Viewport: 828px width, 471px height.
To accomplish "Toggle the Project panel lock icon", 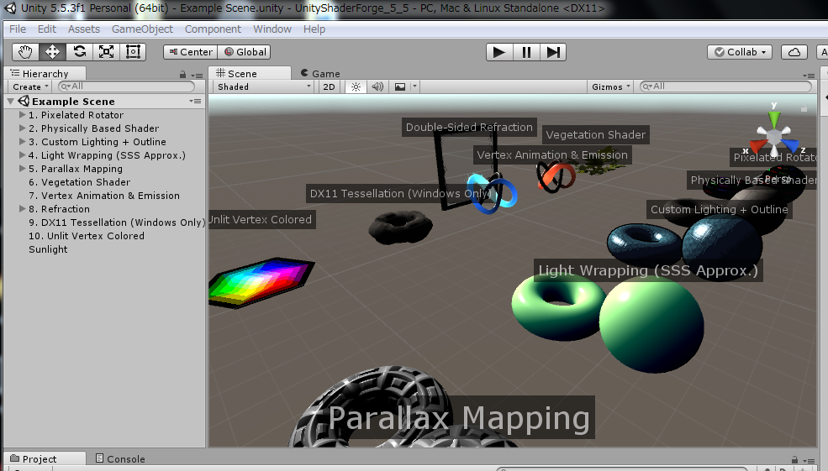I will 794,460.
